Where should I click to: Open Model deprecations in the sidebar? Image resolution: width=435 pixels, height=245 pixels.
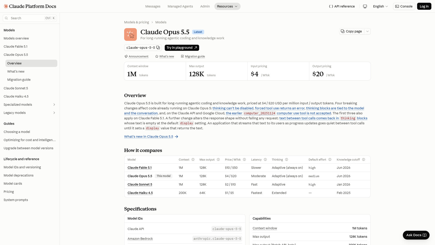pyautogui.click(x=19, y=176)
